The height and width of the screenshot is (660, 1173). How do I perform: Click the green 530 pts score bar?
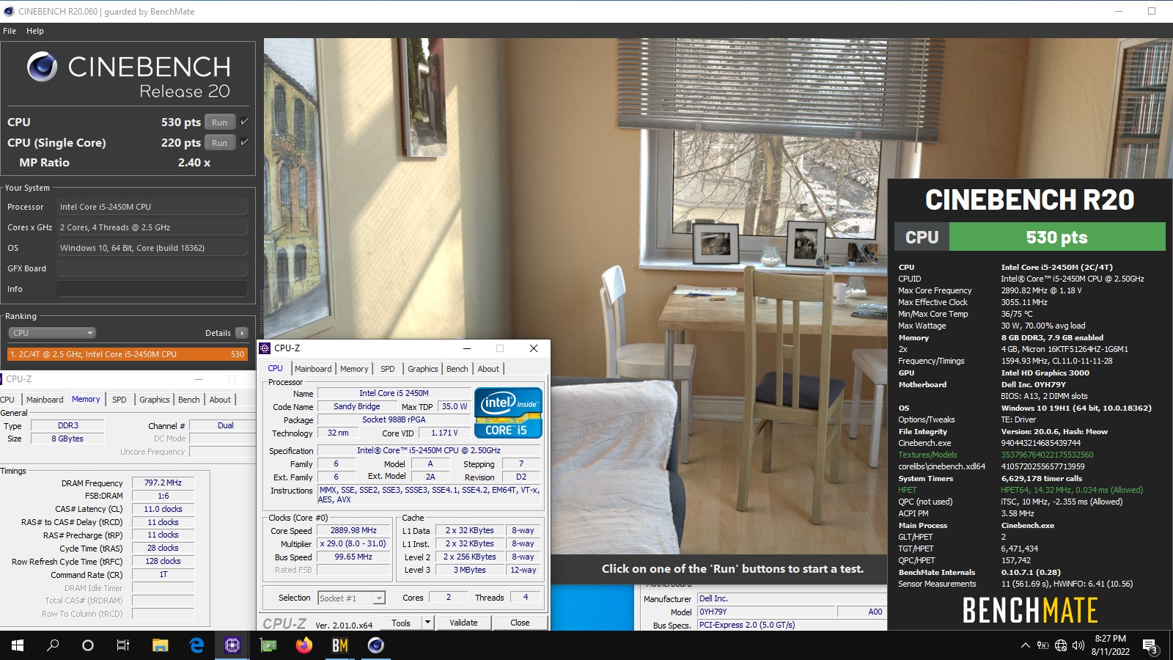pos(1057,237)
